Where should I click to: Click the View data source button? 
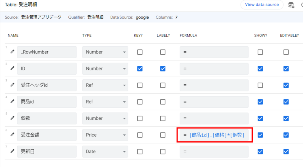(x=262, y=5)
